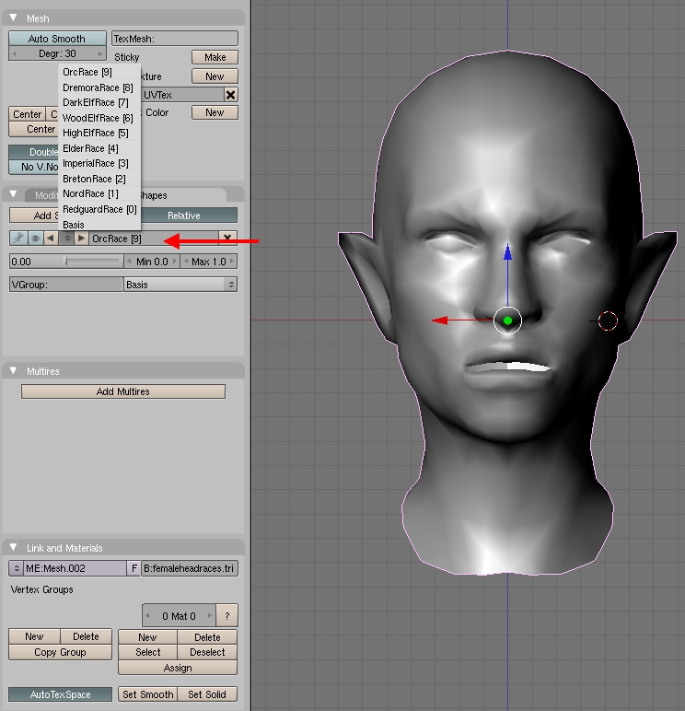The height and width of the screenshot is (711, 685).
Task: Open the Basis vertex group dropdown
Action: coord(180,285)
